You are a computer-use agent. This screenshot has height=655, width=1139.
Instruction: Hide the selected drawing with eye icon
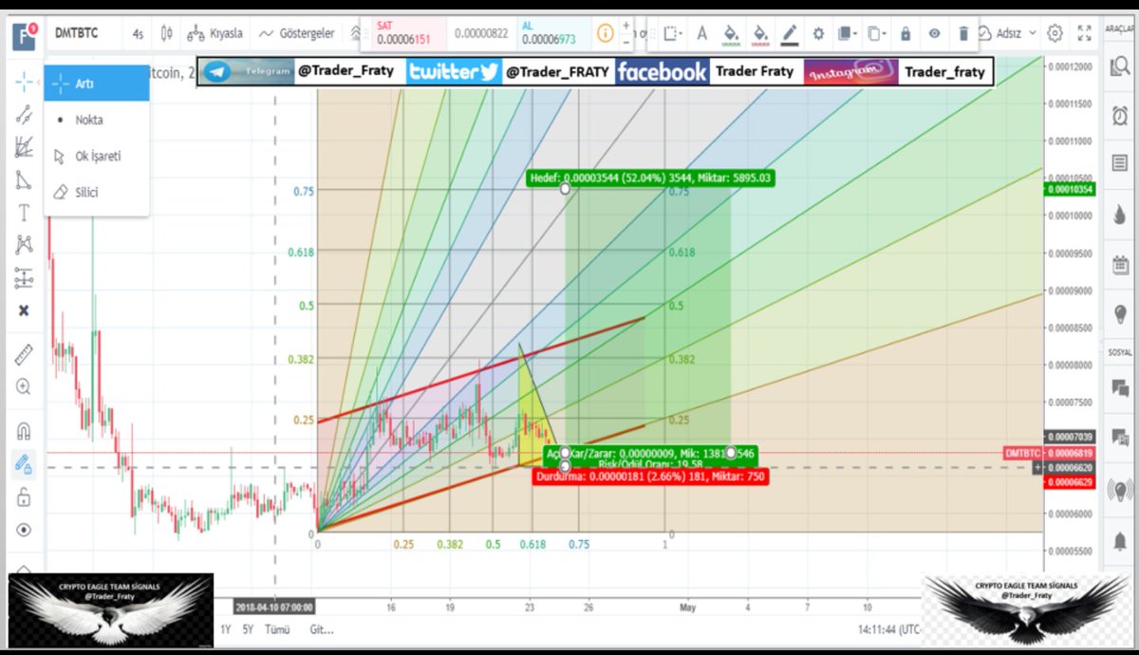tap(935, 33)
